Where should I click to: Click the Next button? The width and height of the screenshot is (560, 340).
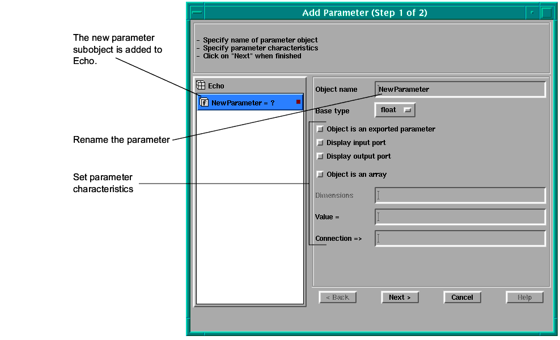[400, 297]
